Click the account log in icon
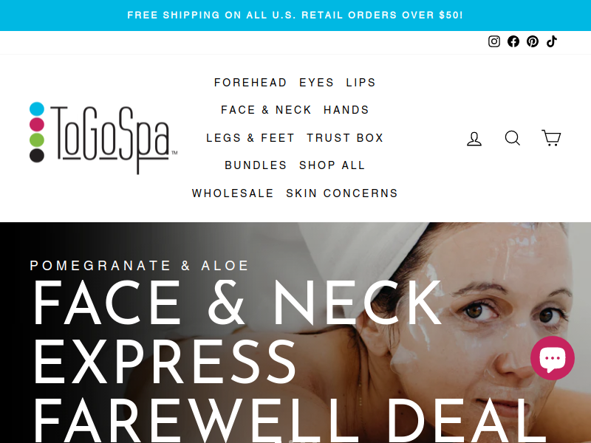This screenshot has width=591, height=443. pyautogui.click(x=474, y=138)
